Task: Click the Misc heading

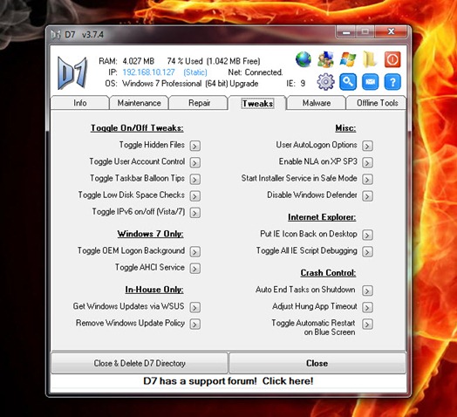Action: 345,128
